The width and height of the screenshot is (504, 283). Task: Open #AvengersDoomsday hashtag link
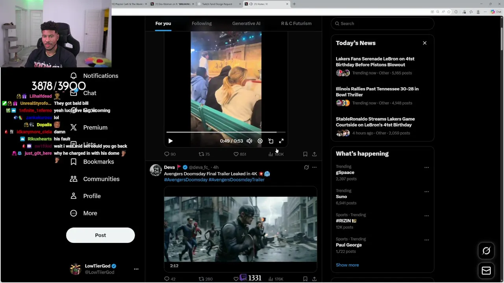(185, 180)
